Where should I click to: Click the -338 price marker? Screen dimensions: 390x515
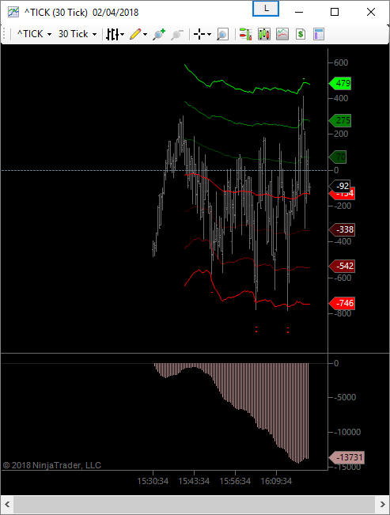click(342, 229)
